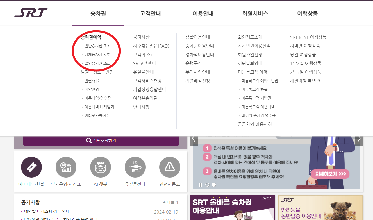This screenshot has height=220, width=373.
Task: Click 자세히보기 button on banner
Action: (x=330, y=174)
